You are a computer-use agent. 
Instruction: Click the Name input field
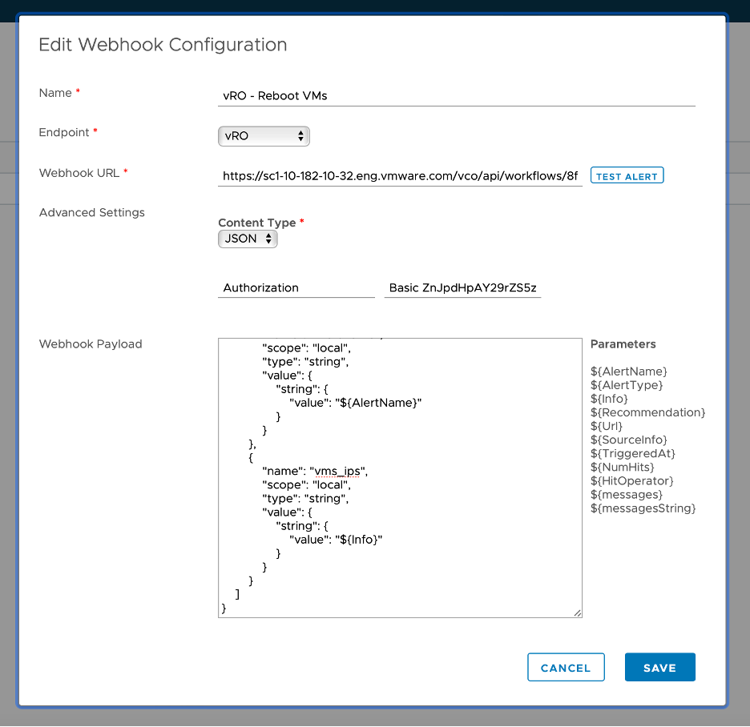(x=456, y=95)
